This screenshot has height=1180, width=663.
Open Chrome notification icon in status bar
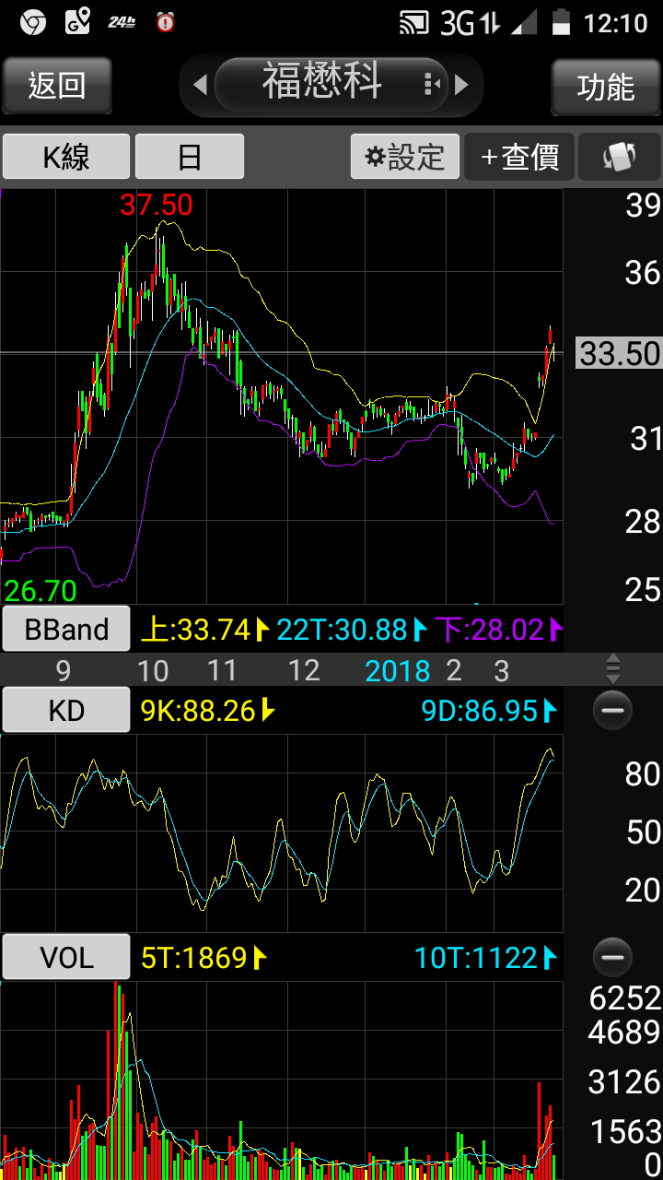click(33, 23)
